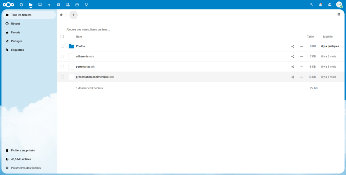Open the Maps pin icon
Image resolution: width=346 pixels, height=175 pixels.
click(86, 5)
